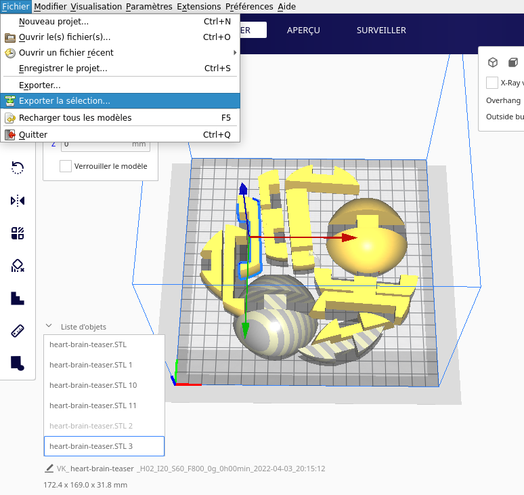Screen dimensions: 524x495
Task: Click the Overhang label in view panel
Action: [503, 100]
